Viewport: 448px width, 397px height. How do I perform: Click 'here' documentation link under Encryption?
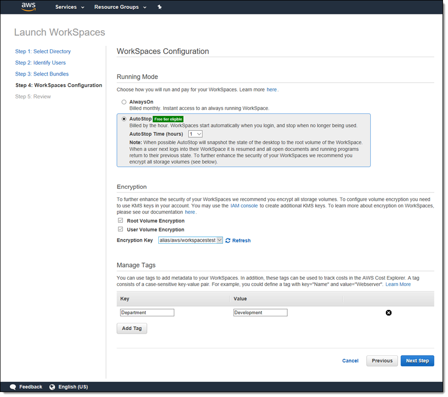point(190,212)
